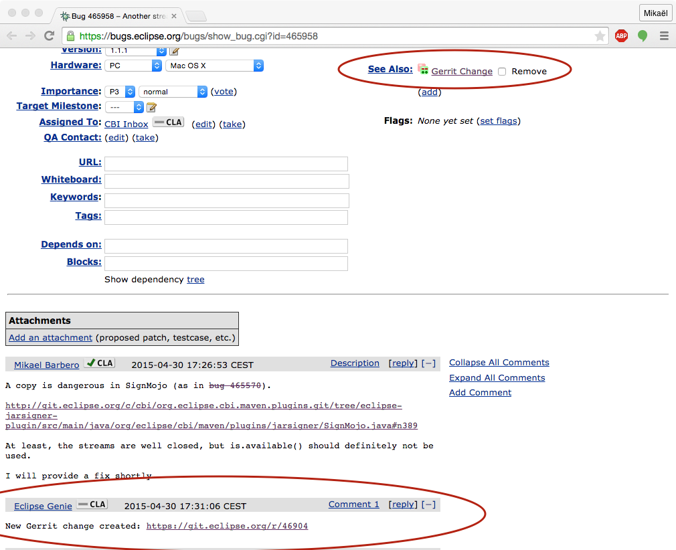The width and height of the screenshot is (676, 550).
Task: Open the P3 priority dropdown
Action: click(120, 92)
